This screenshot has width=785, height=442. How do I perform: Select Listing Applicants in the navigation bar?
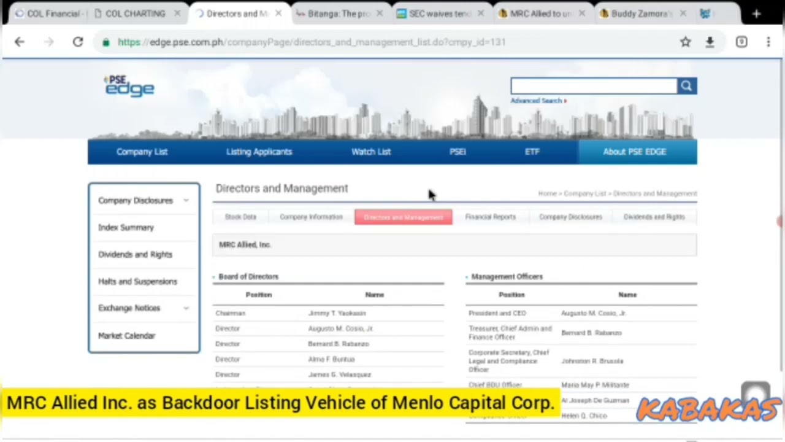(259, 152)
